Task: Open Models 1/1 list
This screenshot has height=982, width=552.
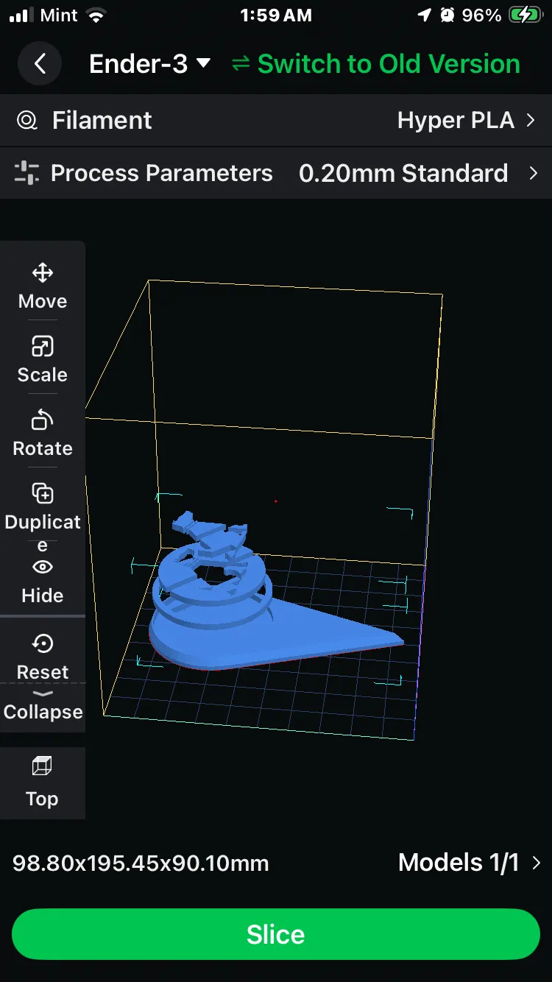Action: [x=470, y=862]
